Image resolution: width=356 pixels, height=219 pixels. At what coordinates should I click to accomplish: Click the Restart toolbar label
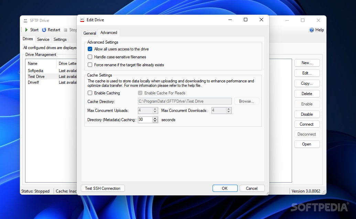click(54, 30)
